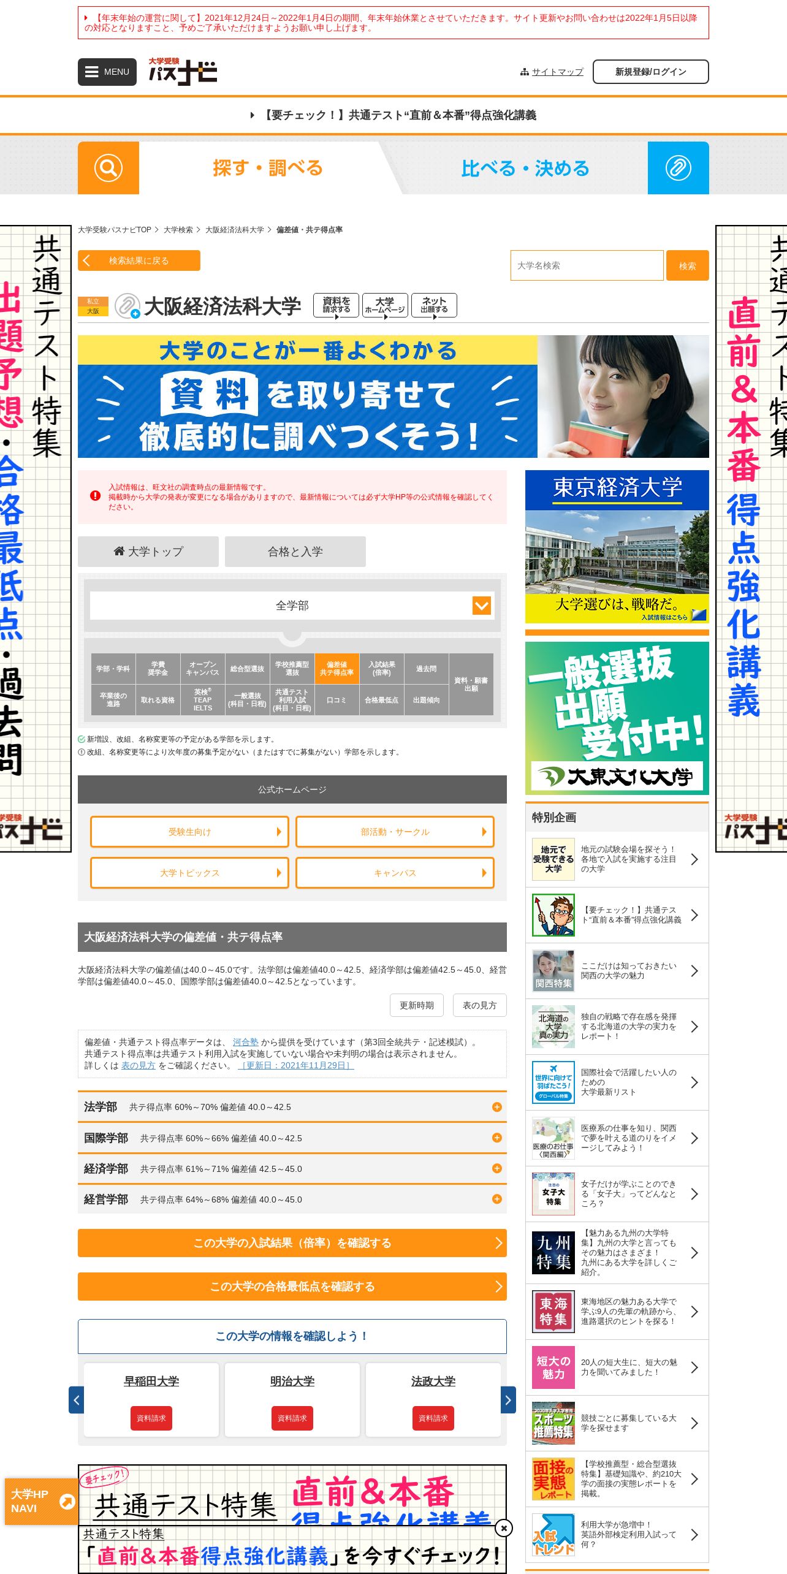This screenshot has height=1574, width=787.
Task: Show previous universities carousel arrow
Action: [x=76, y=1400]
